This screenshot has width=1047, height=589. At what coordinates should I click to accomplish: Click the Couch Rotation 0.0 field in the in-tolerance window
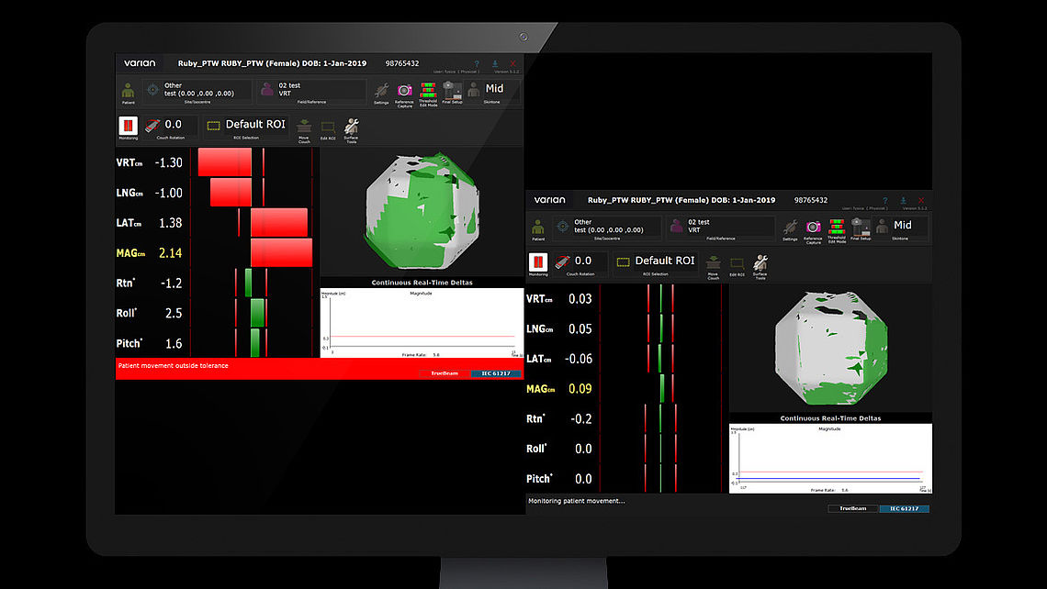[x=581, y=261]
